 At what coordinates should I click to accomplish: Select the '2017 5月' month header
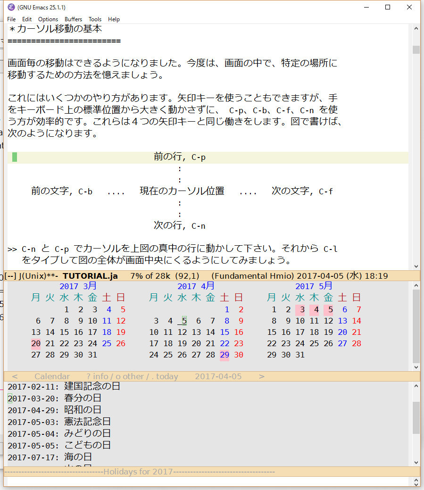[x=314, y=286]
